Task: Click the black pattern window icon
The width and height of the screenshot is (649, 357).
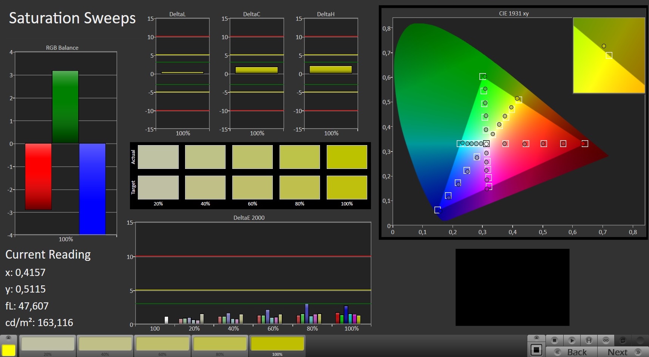Action: 536,350
